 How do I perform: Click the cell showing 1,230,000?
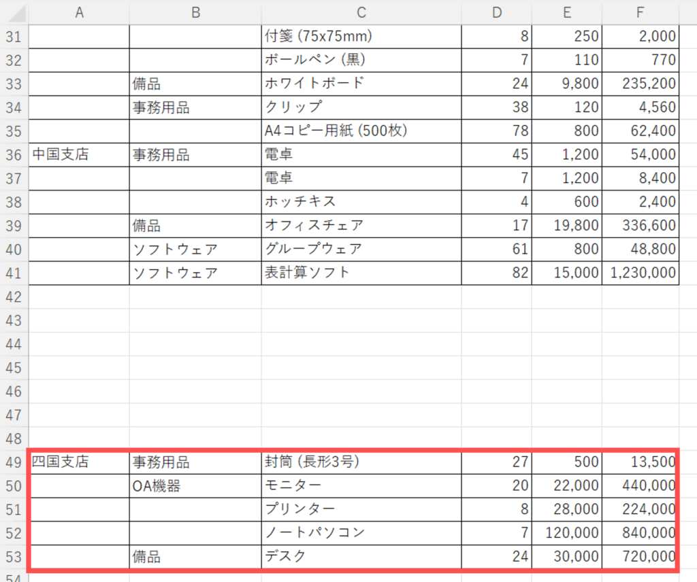pos(640,273)
